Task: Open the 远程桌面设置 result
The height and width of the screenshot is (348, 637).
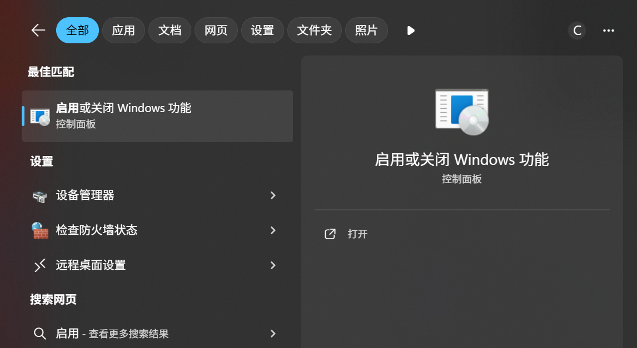Action: click(157, 265)
